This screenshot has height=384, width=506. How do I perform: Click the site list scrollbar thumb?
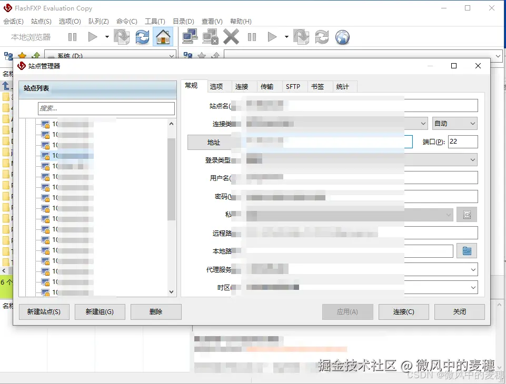(x=171, y=179)
